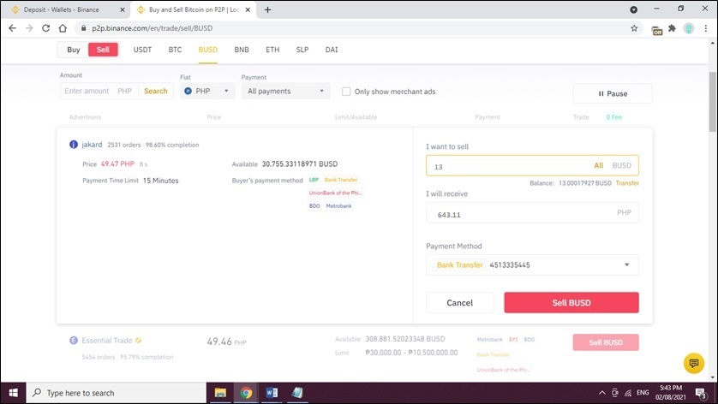Cancel the sell order form
The image size is (718, 404).
click(x=460, y=303)
